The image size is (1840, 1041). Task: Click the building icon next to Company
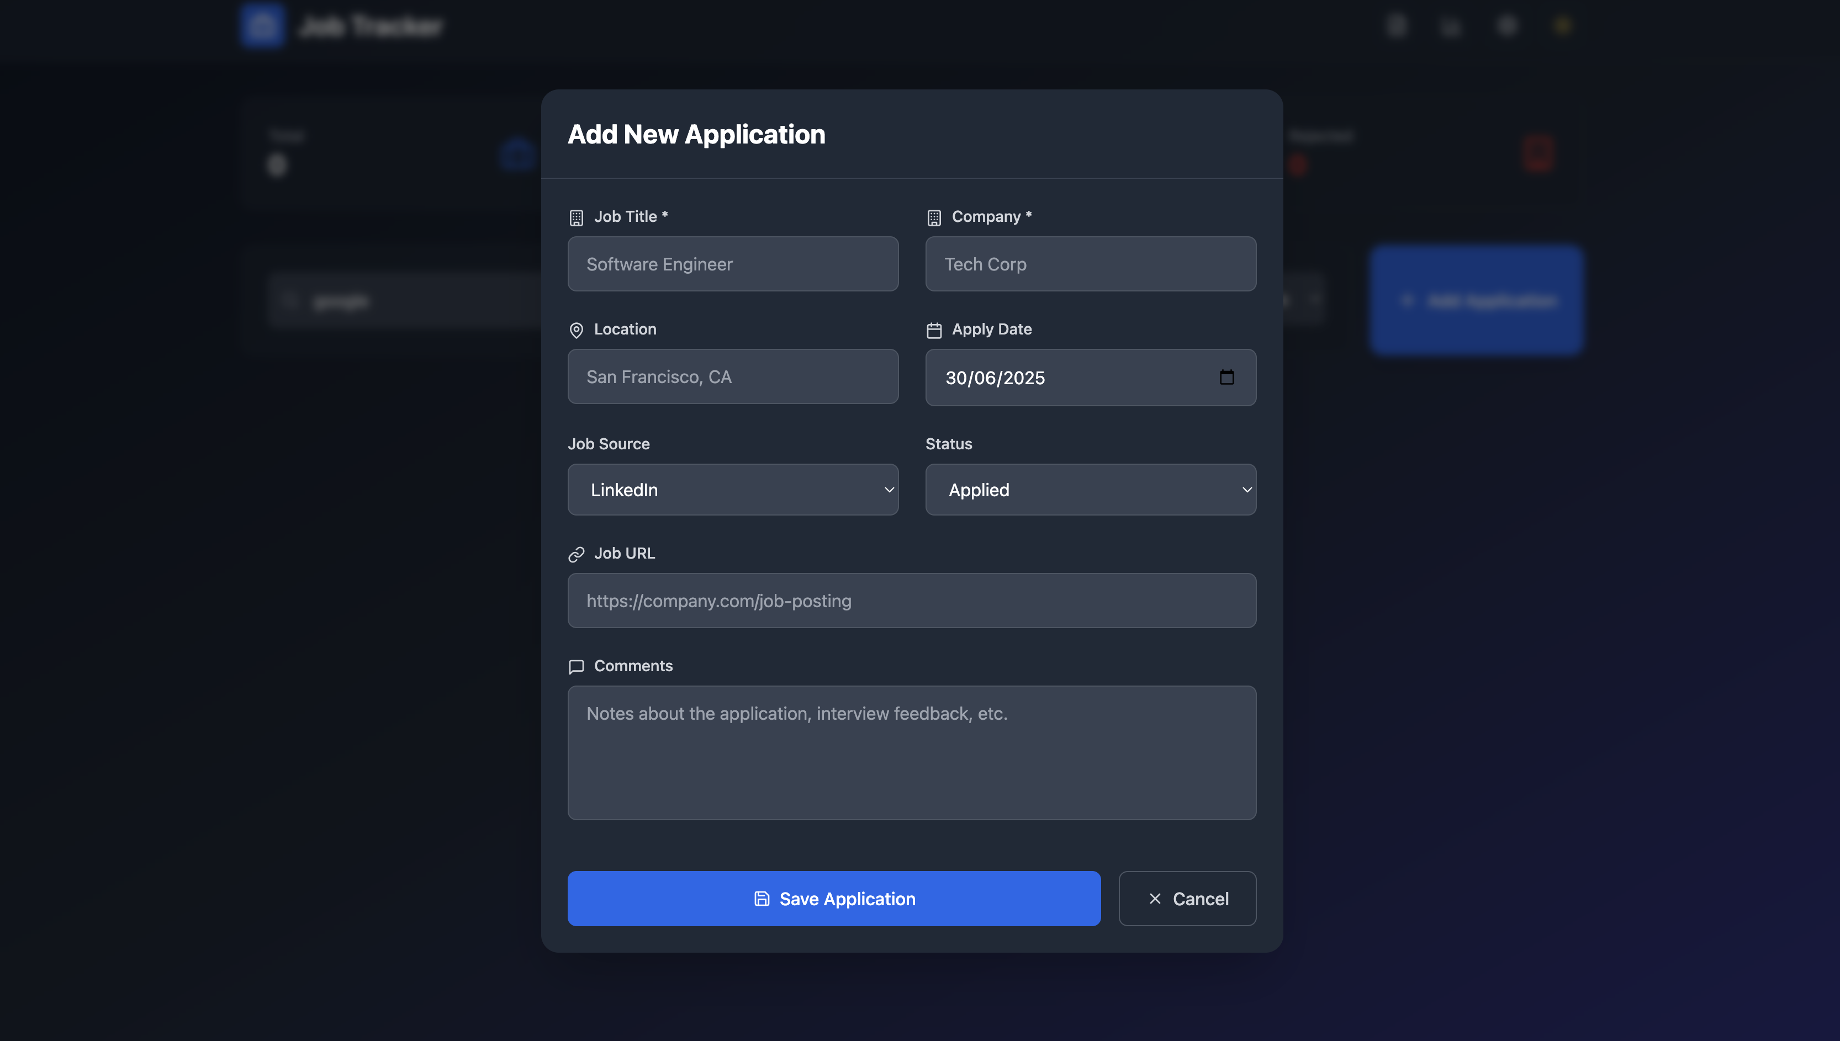[934, 217]
